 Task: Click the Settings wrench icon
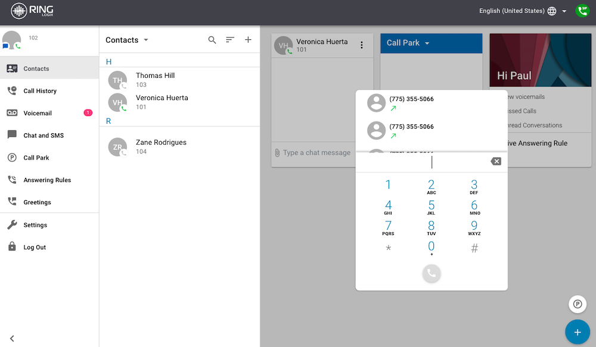(12, 225)
